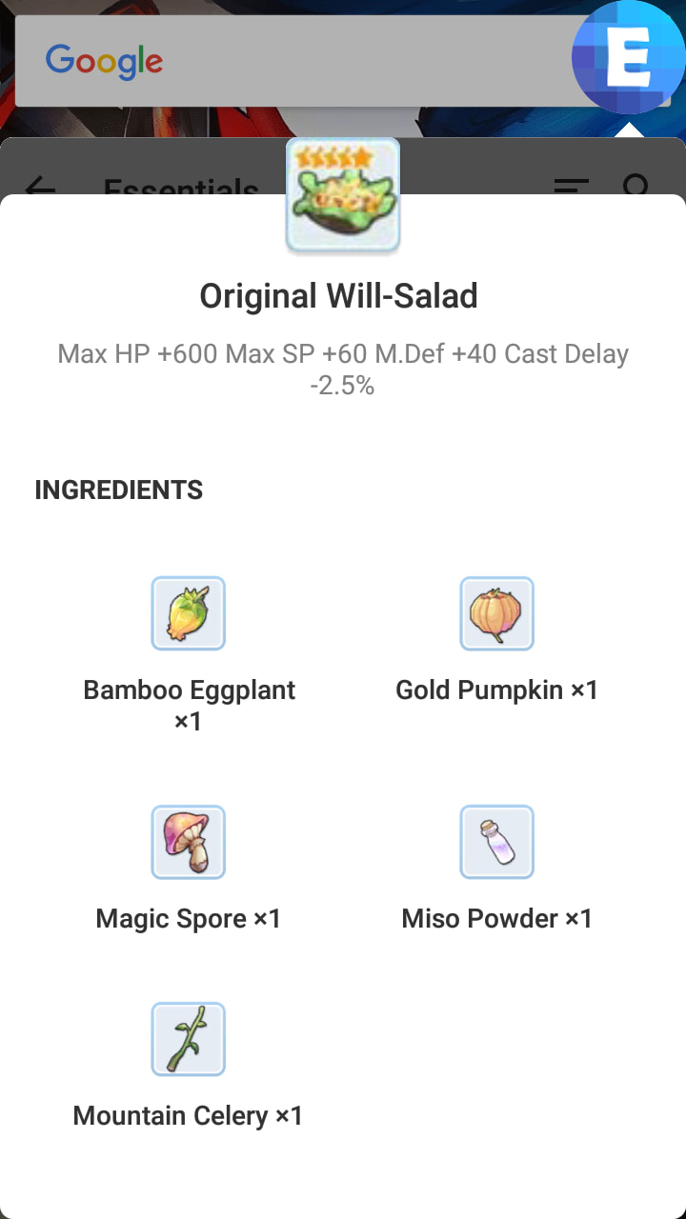Tap the "Miso Powder ×1" label
The width and height of the screenshot is (686, 1219).
point(496,918)
